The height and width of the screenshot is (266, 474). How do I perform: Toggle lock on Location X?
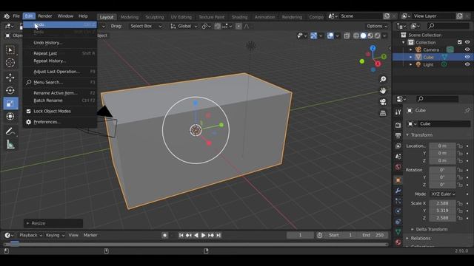(460, 146)
